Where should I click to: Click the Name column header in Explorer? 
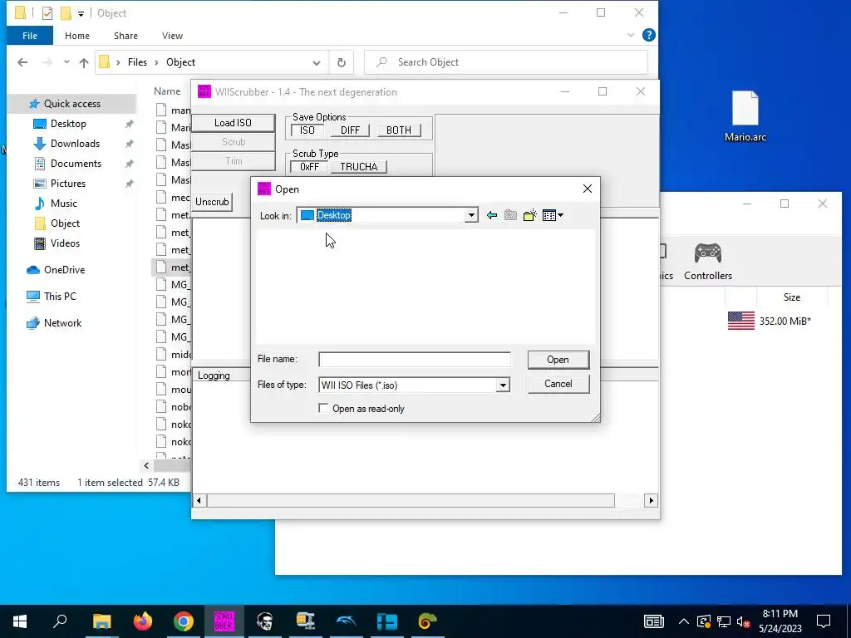point(167,91)
